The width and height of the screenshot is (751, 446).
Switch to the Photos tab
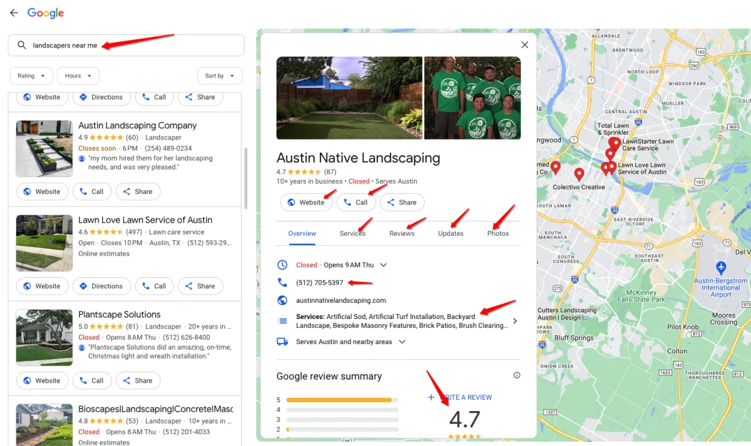point(498,233)
